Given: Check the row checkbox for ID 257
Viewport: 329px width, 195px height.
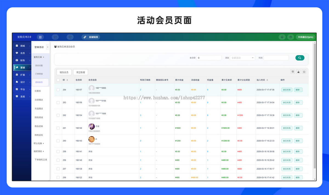Looking at the screenshot, I should pos(58,169).
